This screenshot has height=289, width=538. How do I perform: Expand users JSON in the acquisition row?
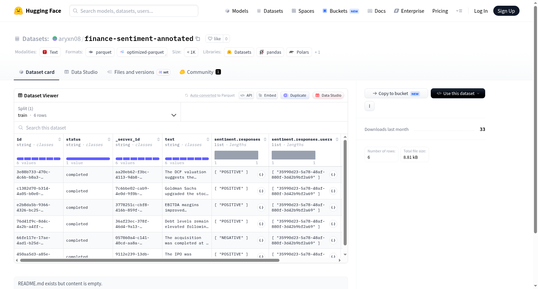click(333, 240)
